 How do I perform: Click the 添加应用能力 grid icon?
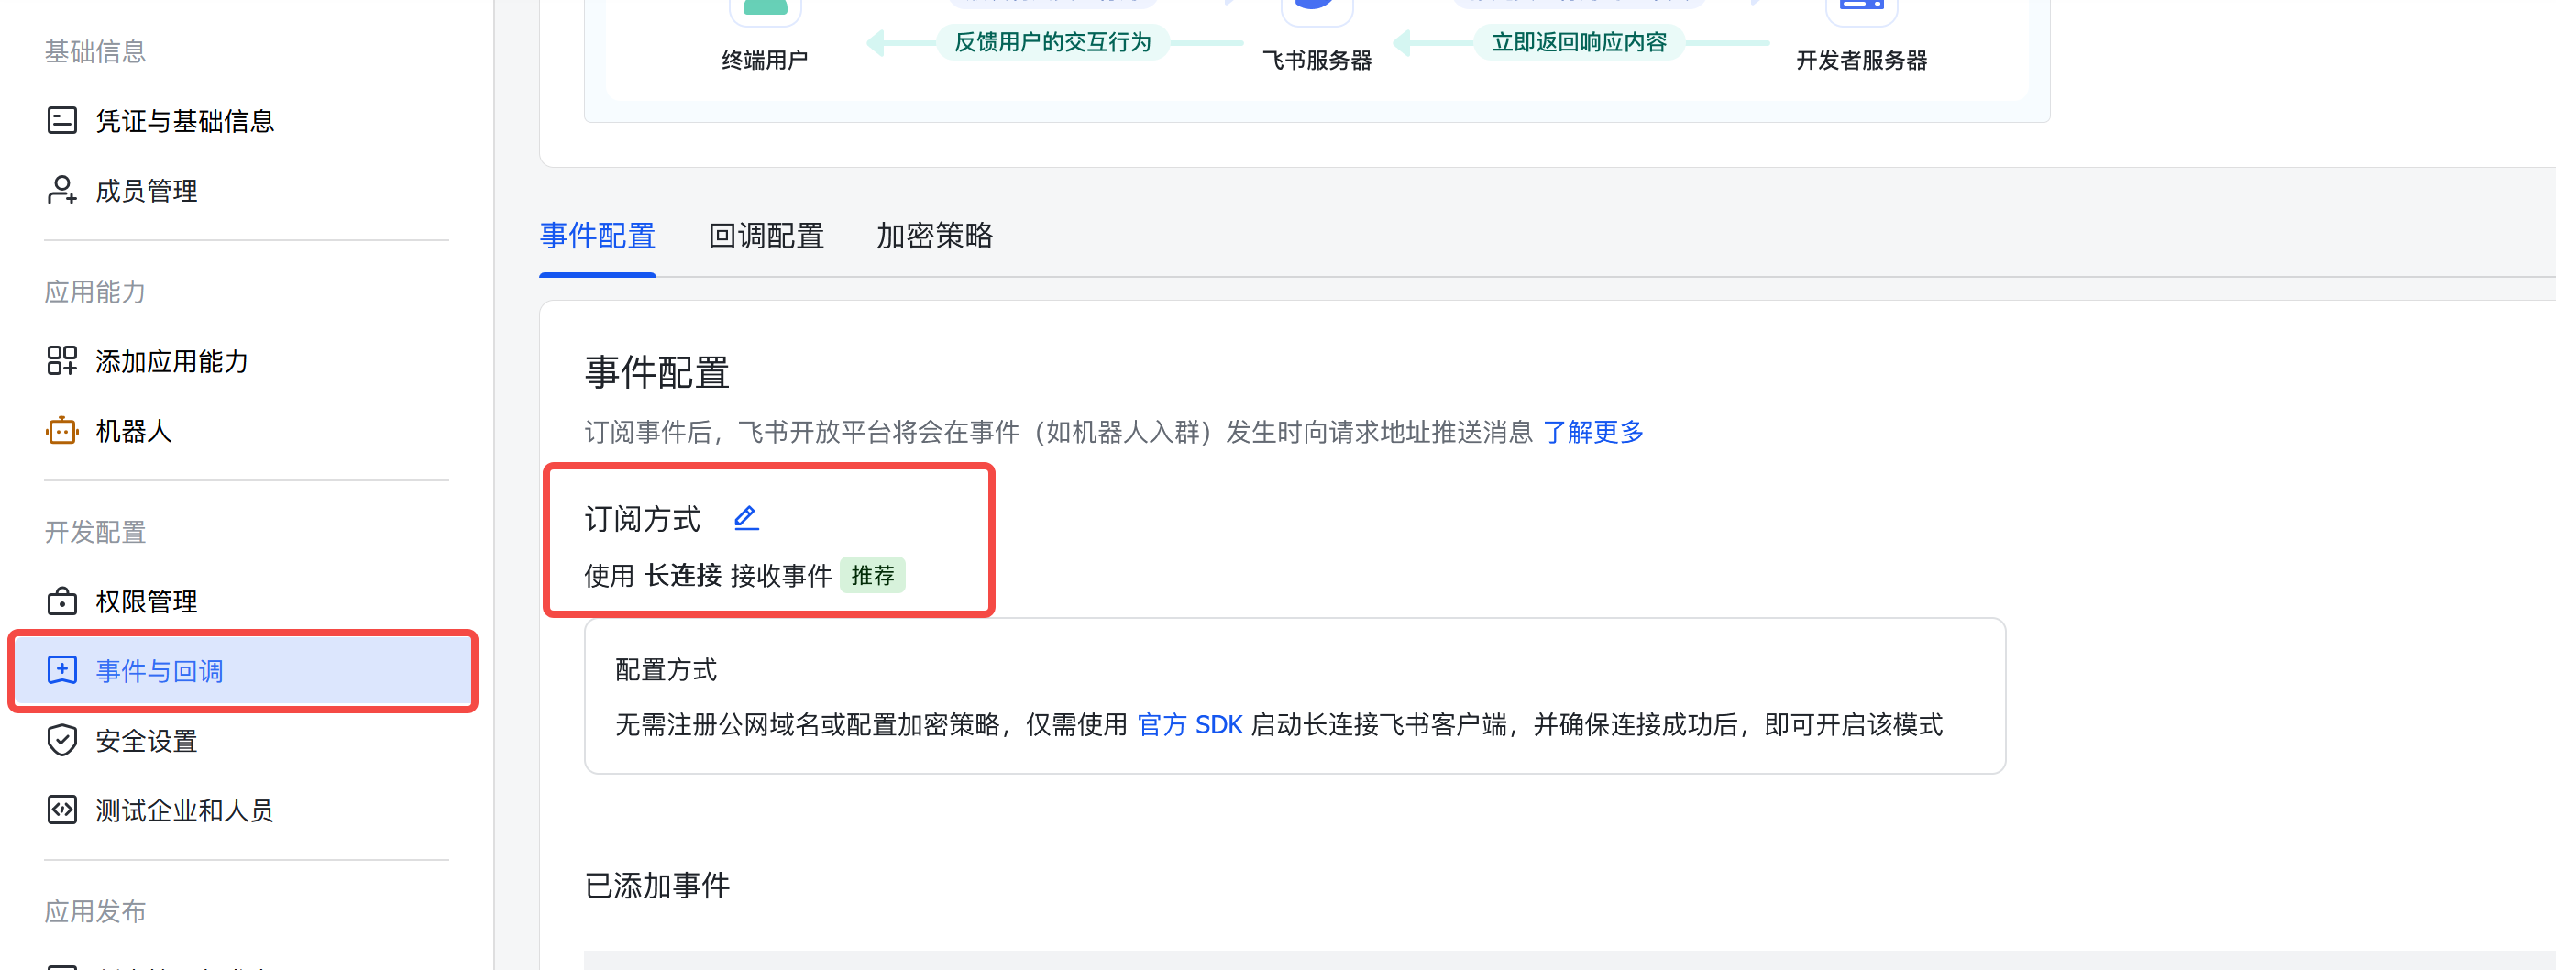pyautogui.click(x=61, y=361)
